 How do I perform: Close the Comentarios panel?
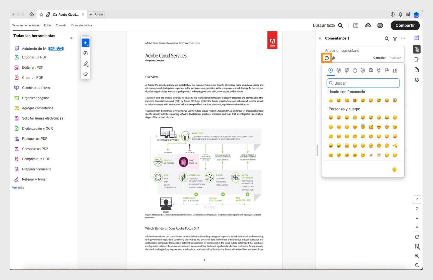point(320,39)
